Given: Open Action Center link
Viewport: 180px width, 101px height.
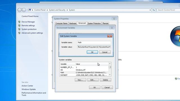Looking at the screenshot, I should [x=27, y=86].
